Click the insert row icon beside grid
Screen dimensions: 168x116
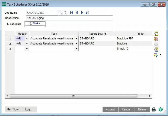(156, 34)
